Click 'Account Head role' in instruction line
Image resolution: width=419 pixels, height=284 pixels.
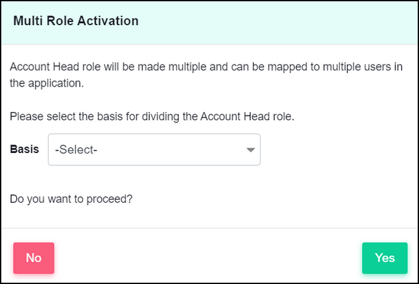click(x=247, y=117)
